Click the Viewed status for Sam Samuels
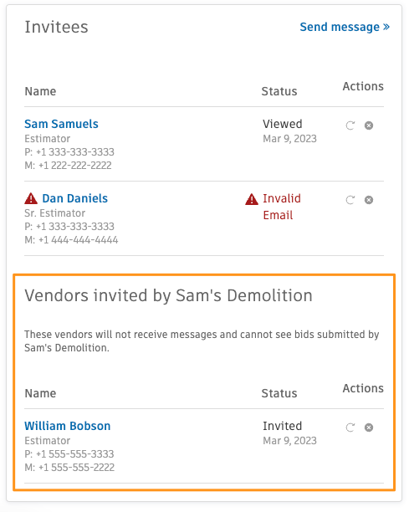The width and height of the screenshot is (409, 512). 283,124
